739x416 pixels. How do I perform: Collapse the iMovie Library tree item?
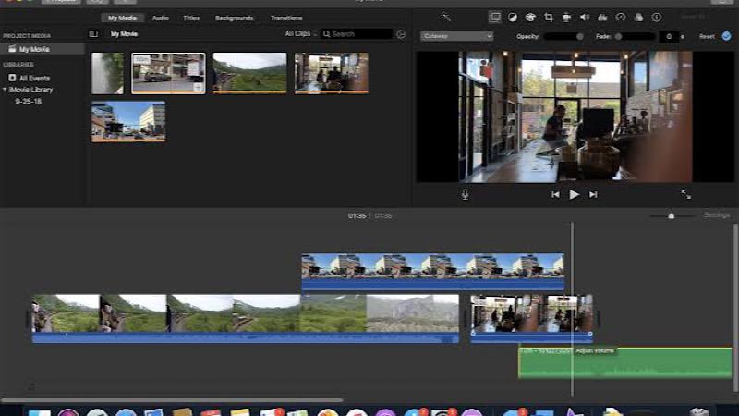coord(5,89)
